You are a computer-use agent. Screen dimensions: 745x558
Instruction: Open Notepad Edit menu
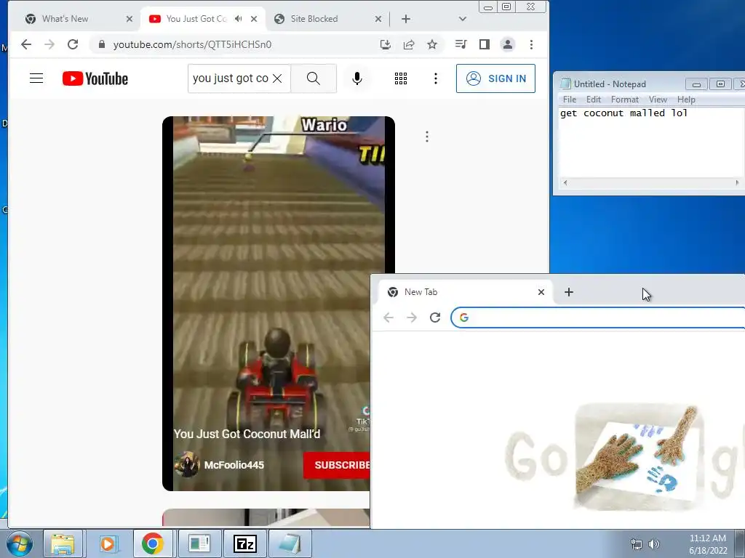[594, 100]
